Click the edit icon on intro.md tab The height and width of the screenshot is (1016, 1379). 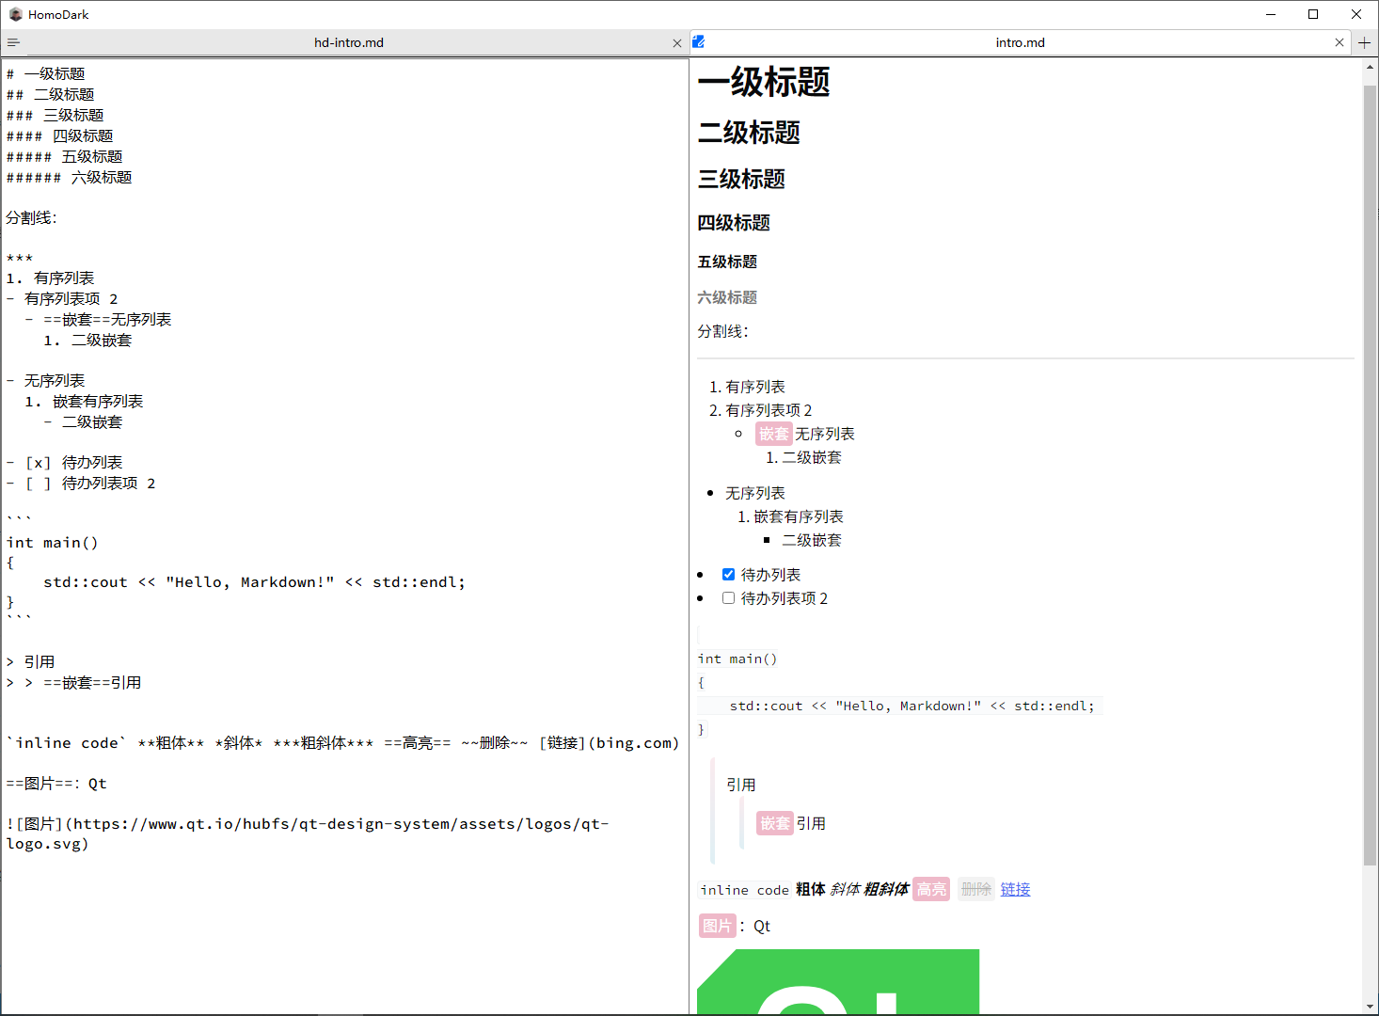pyautogui.click(x=699, y=41)
